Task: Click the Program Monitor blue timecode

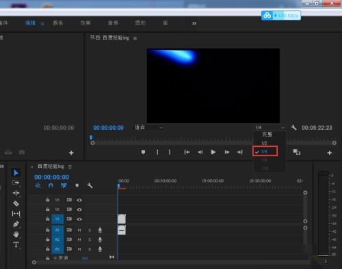Action: pos(109,128)
